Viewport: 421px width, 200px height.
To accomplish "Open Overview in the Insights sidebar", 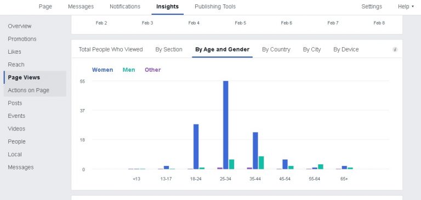I will [20, 26].
